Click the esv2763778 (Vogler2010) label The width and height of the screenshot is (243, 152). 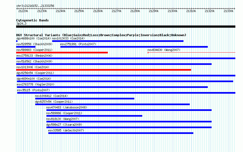[35, 84]
